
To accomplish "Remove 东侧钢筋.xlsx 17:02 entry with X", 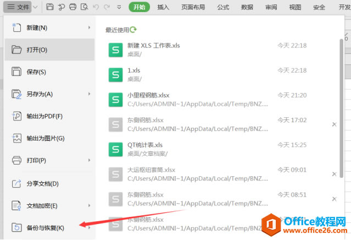I will [x=334, y=124].
